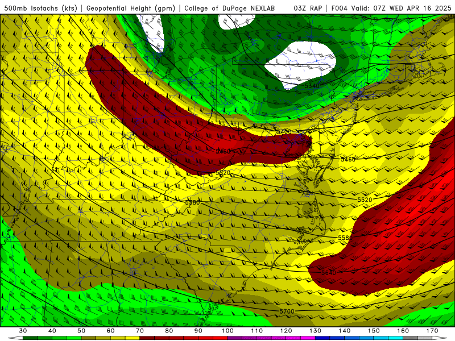
Task: Click the 120 knot colorbar label
Action: pyautogui.click(x=286, y=331)
